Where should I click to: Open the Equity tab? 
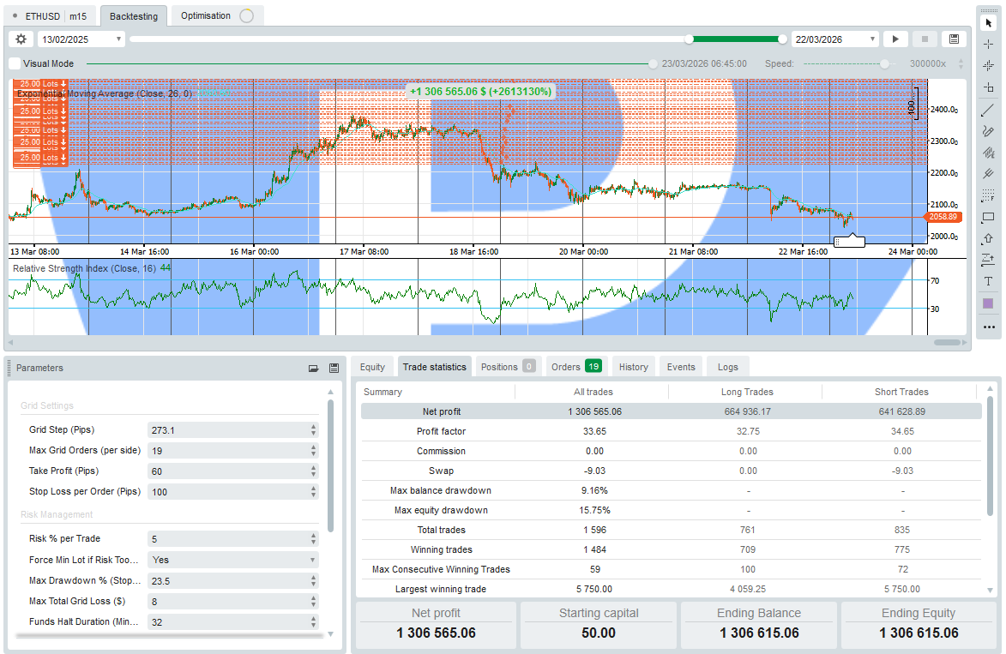coord(372,367)
